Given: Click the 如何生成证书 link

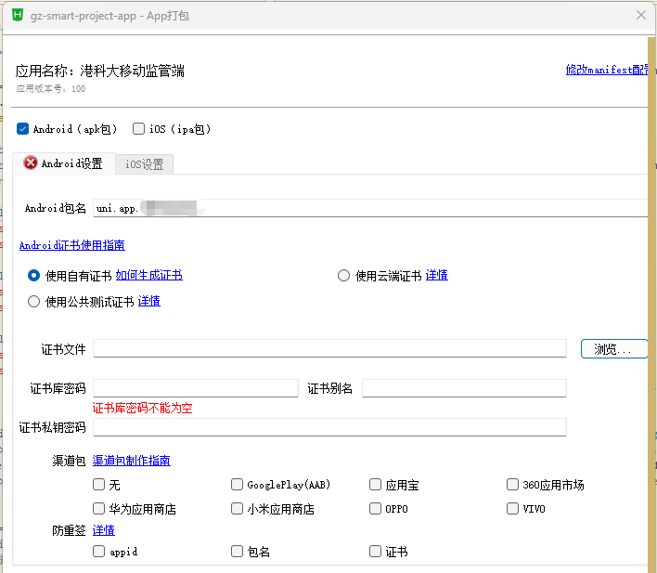Looking at the screenshot, I should point(148,276).
